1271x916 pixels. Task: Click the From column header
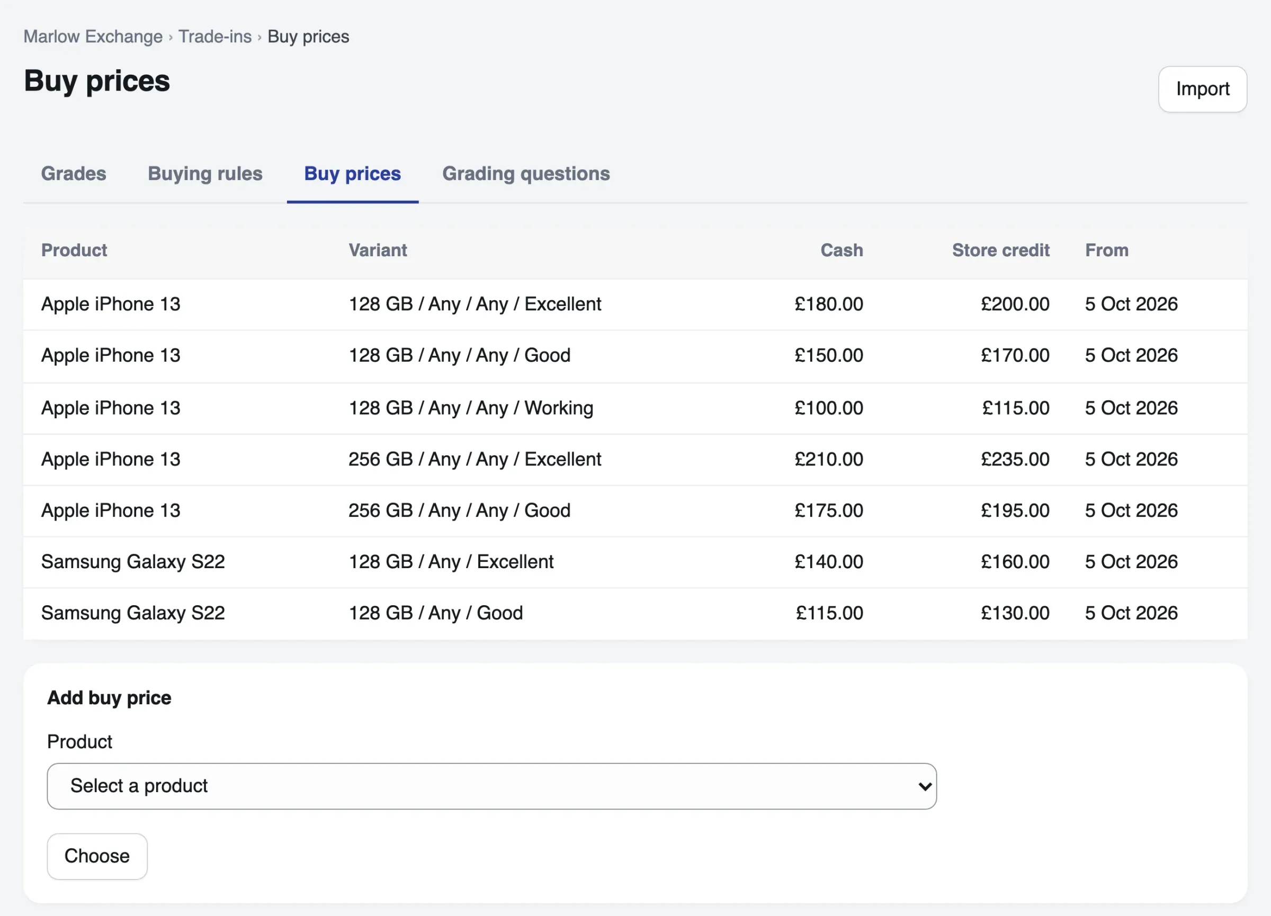click(x=1107, y=250)
